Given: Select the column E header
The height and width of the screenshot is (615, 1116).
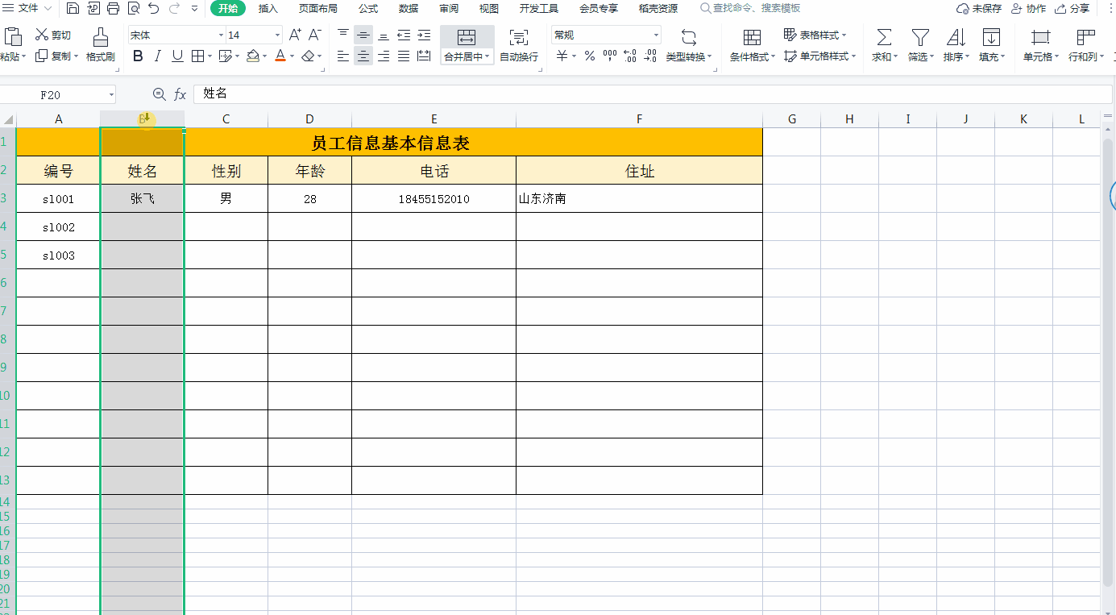Looking at the screenshot, I should coord(434,119).
